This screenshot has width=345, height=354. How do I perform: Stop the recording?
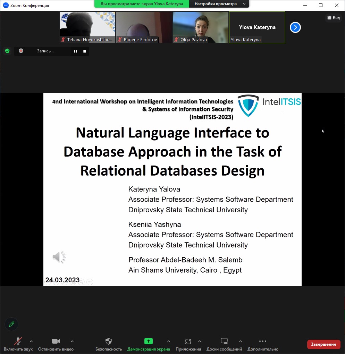pyautogui.click(x=84, y=51)
